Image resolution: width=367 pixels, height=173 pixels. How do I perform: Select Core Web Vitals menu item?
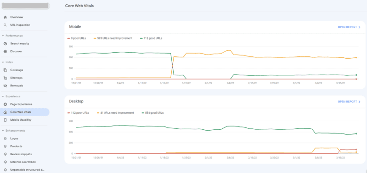tap(24, 112)
